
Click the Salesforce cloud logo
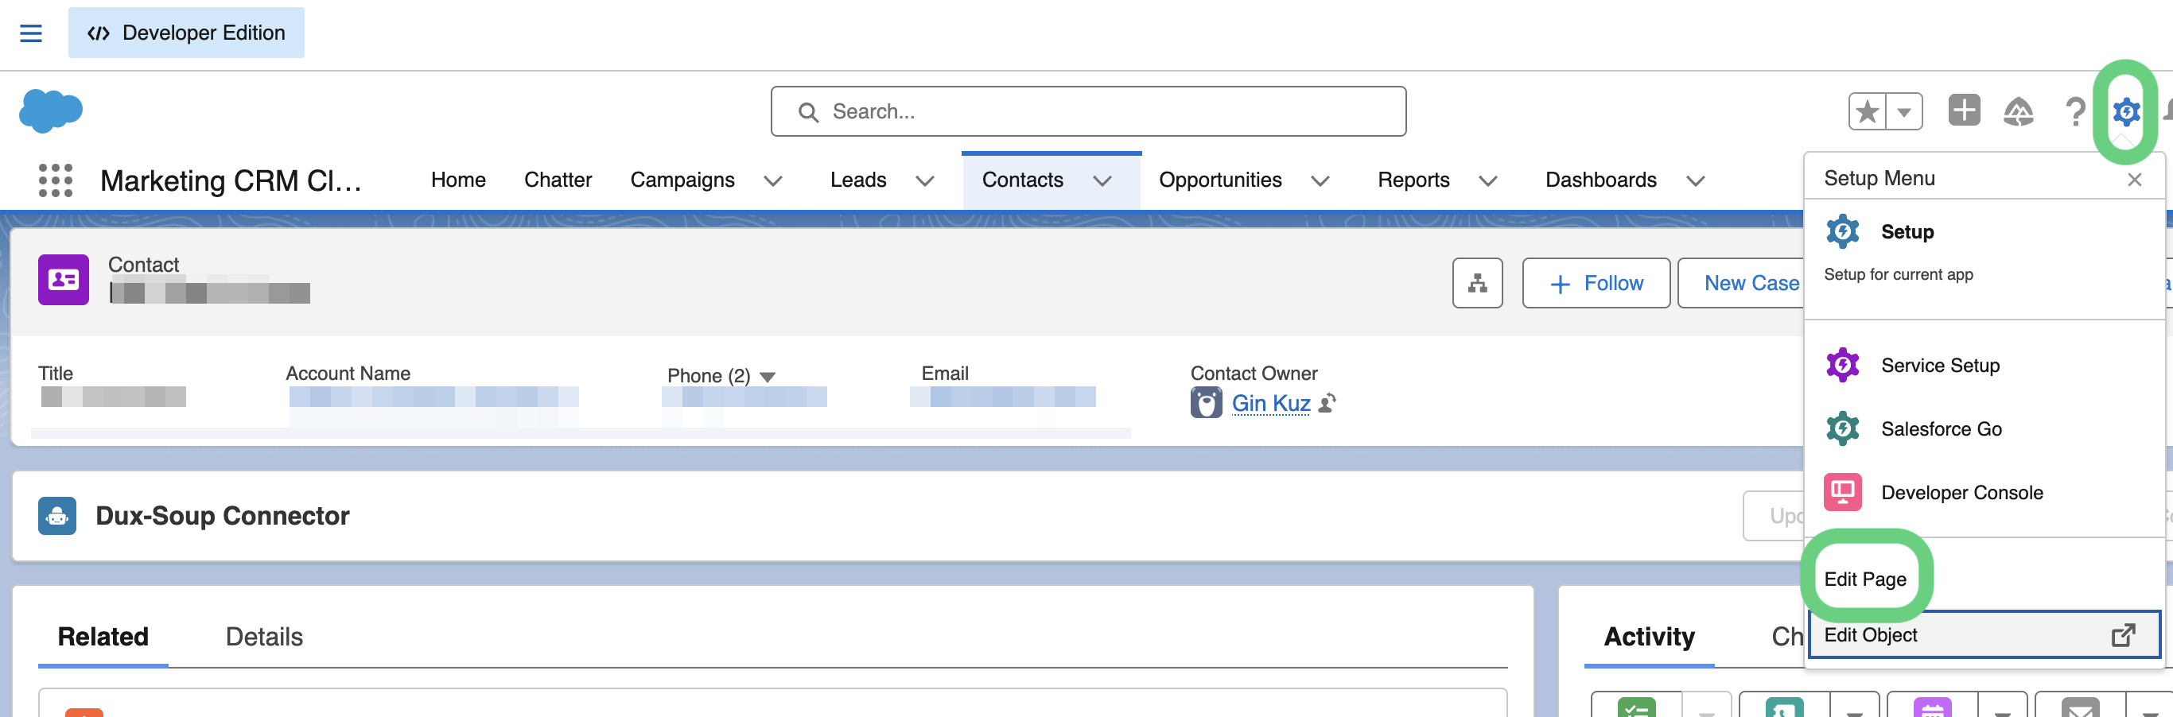coord(51,110)
